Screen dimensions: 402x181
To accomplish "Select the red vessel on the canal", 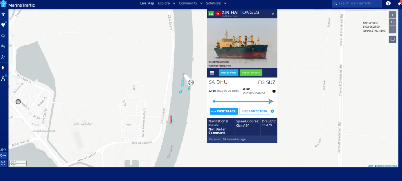I will (171, 120).
